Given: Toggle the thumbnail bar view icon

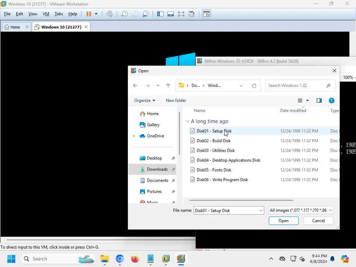Looking at the screenshot, I should click(x=171, y=14).
